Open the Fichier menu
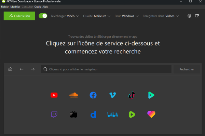 5,7
